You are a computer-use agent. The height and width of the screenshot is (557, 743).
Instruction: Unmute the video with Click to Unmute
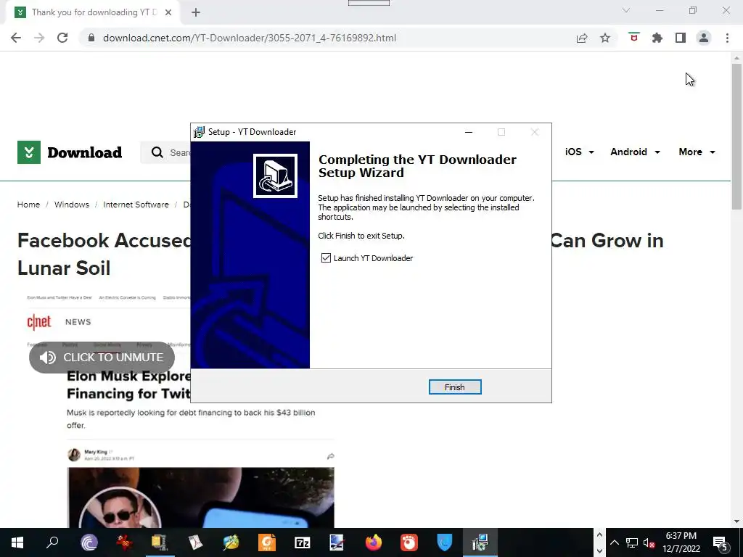pos(102,357)
